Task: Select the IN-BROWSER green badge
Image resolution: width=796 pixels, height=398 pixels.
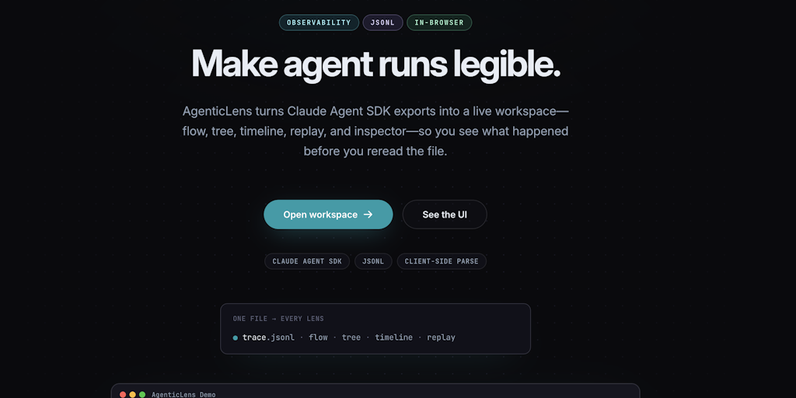Action: tap(438, 23)
